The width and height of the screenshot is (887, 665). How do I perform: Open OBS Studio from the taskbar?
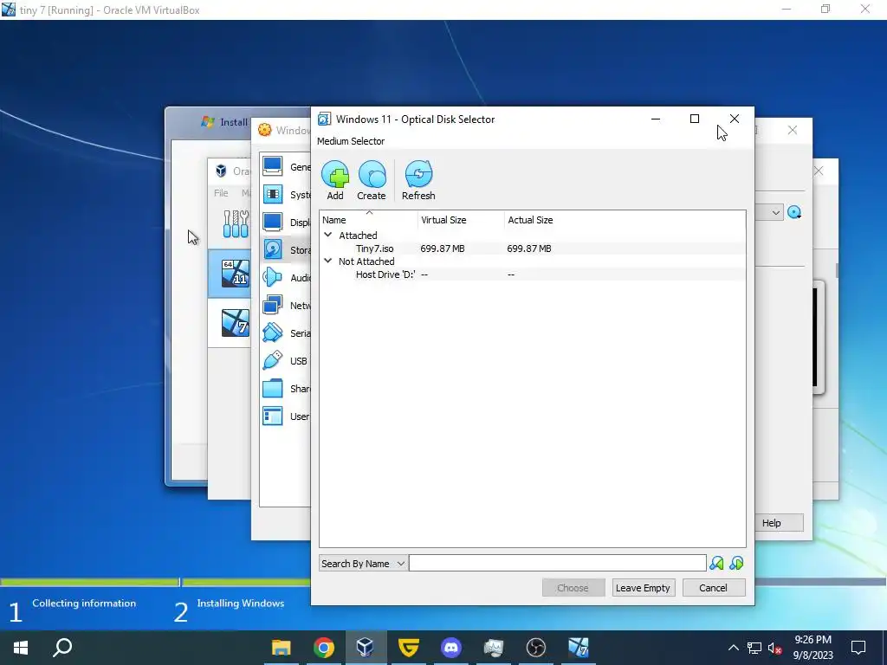(x=535, y=648)
